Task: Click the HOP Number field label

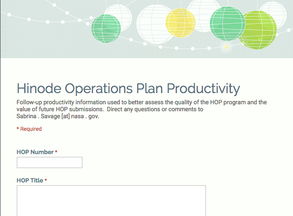Action: pyautogui.click(x=35, y=152)
